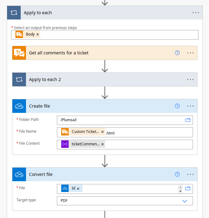Collapse the Create file action header

point(93,106)
